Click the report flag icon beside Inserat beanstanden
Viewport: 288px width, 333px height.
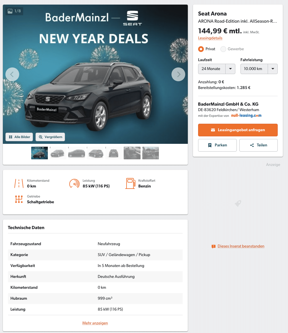coord(214,246)
